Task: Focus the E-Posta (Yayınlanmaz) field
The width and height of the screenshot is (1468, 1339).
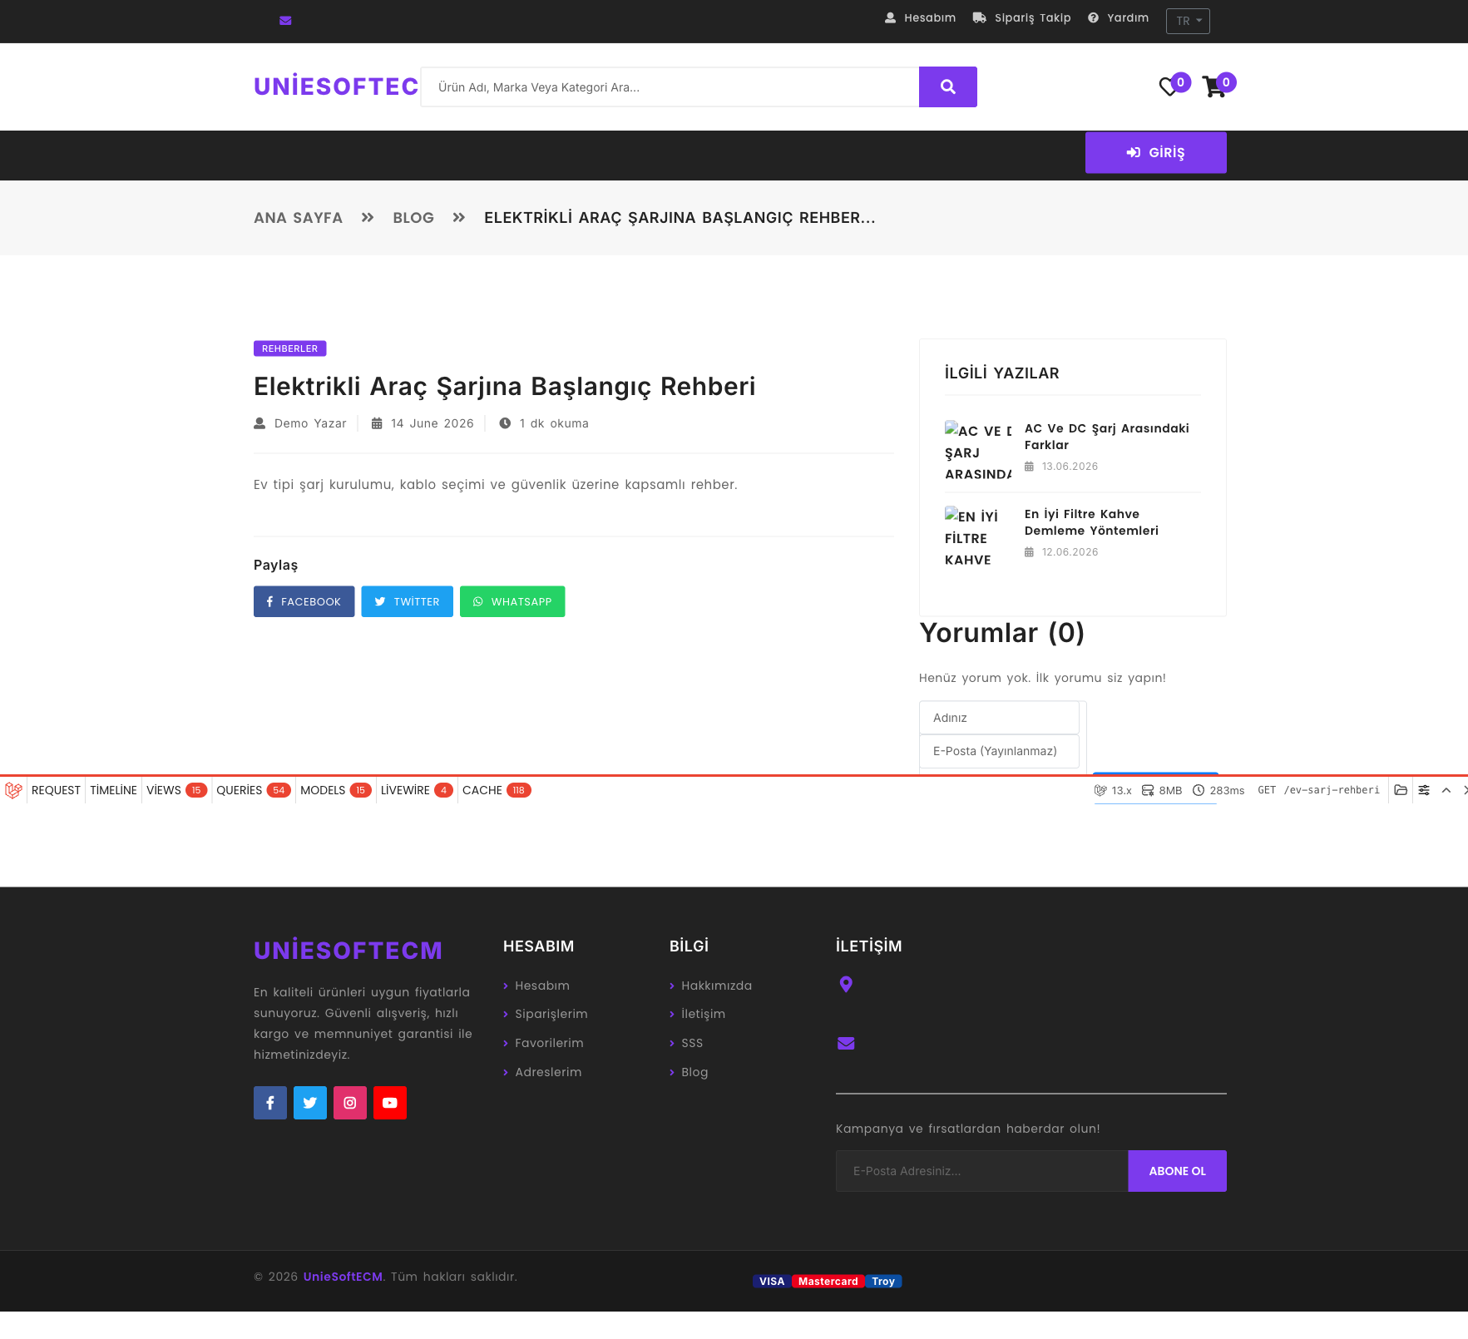Action: [999, 751]
